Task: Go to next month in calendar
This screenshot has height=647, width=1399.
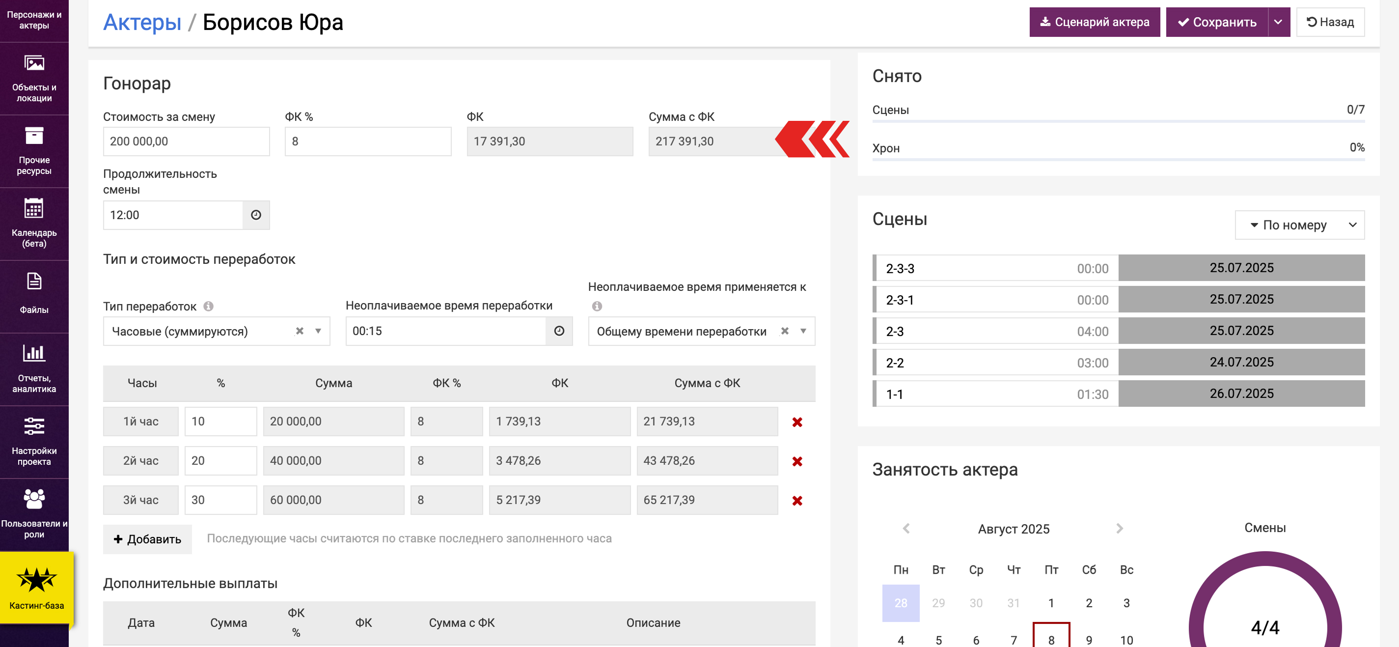Action: (1119, 529)
